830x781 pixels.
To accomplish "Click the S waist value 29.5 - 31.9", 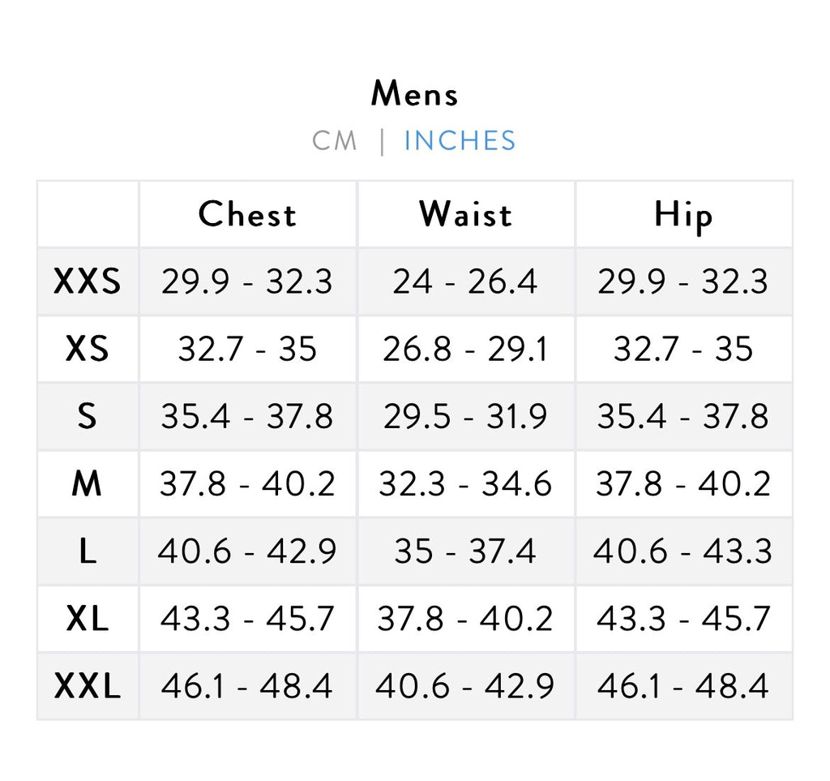I will point(465,417).
